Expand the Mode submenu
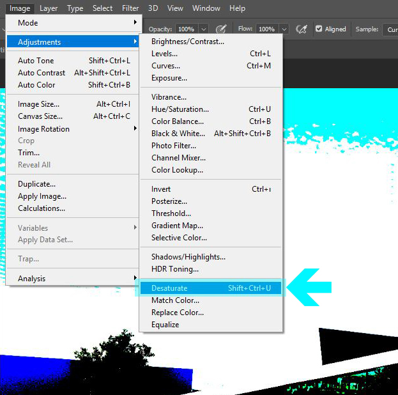Viewport: 398px width, 395px height. coord(73,23)
